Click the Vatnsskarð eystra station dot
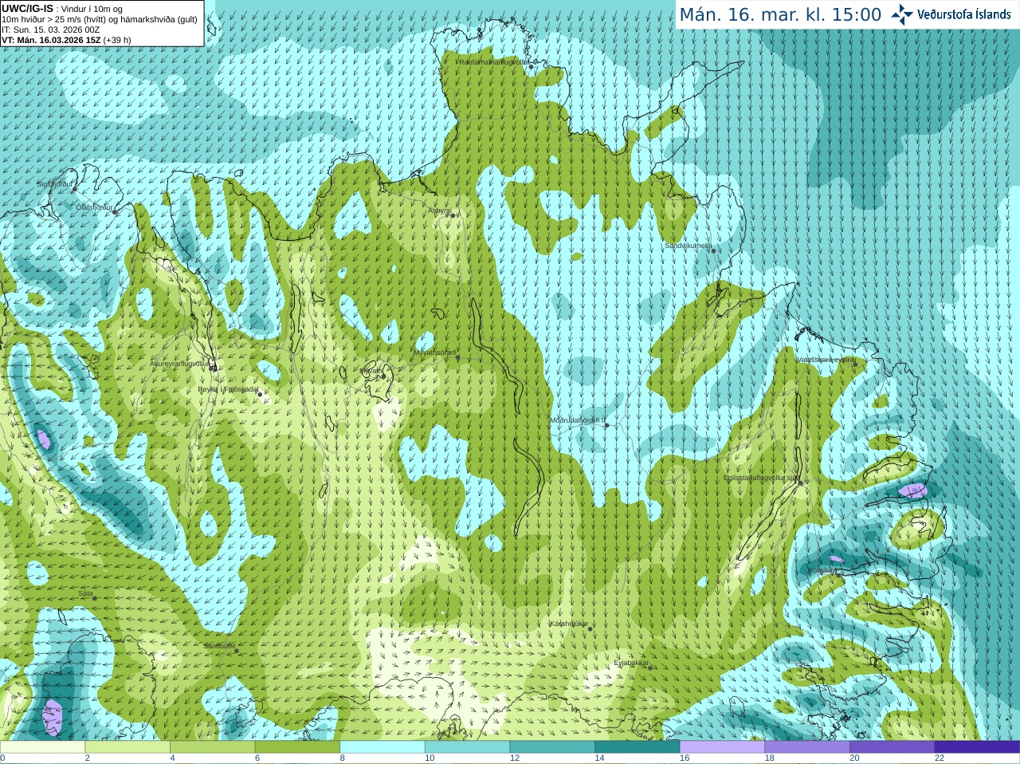The height and width of the screenshot is (764, 1020). [853, 364]
